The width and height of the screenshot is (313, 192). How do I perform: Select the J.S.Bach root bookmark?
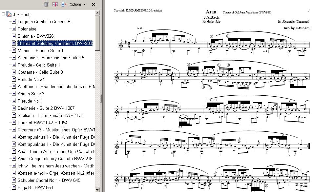coord(22,14)
